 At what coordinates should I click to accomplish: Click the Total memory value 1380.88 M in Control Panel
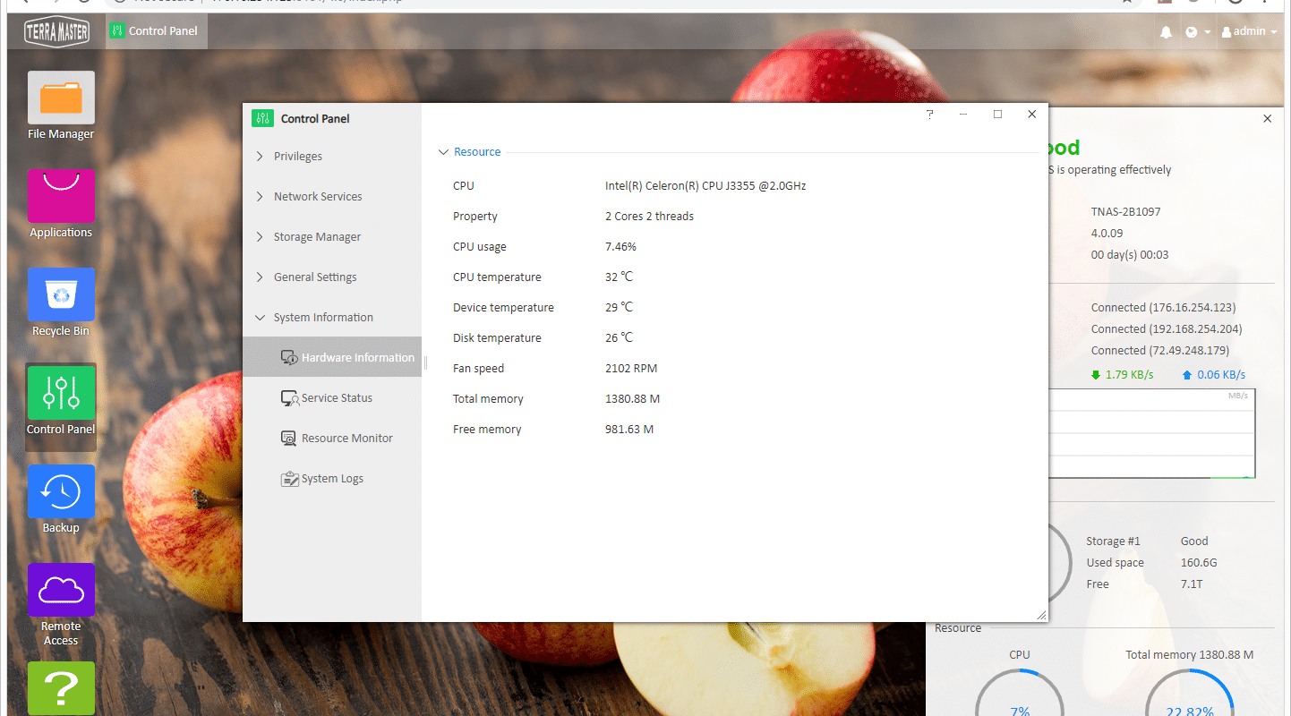(632, 399)
